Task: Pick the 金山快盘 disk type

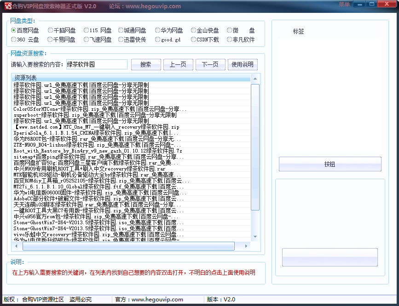Action: (205, 30)
